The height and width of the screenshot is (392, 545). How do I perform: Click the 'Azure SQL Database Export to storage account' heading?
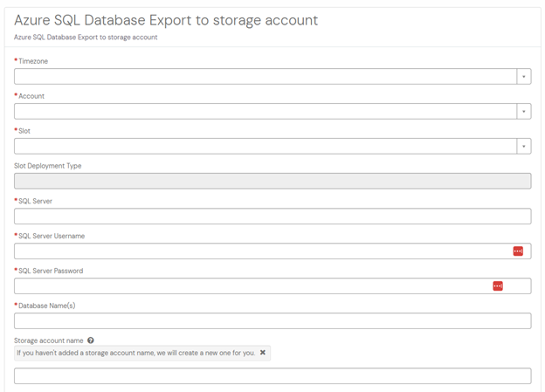[166, 20]
